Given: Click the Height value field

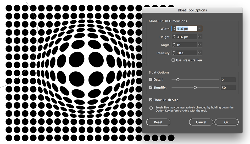Looking at the screenshot, I should point(187,37).
